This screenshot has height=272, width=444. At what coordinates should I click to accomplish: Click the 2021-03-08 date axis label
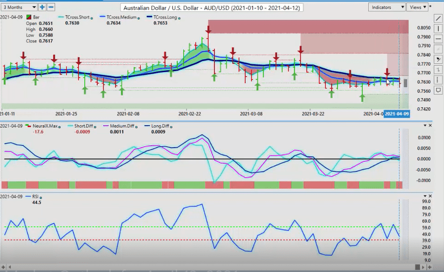251,114
